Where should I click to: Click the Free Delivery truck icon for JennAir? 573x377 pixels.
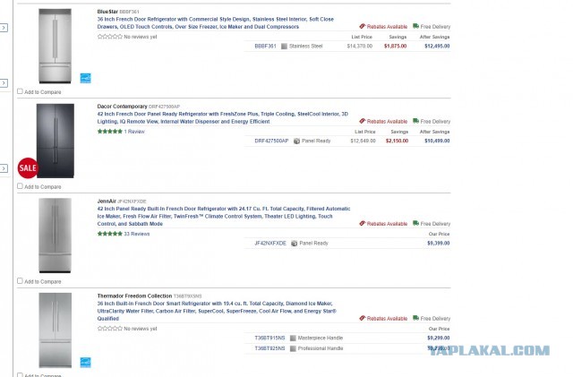tap(415, 223)
